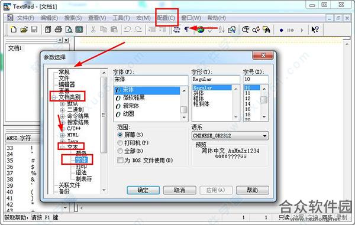Select 粗体 in the 字形 list

click(198, 99)
